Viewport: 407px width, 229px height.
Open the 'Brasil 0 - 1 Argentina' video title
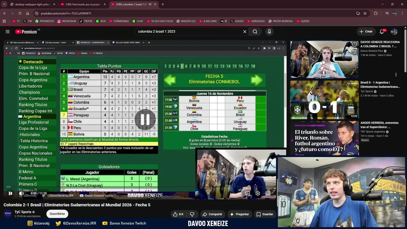point(380,85)
